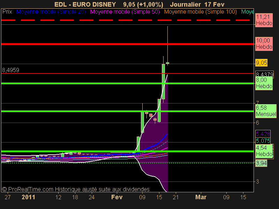The image size is (279, 209).
Task: Click the chart title EDL - EURO DISNEY
Action: (x=85, y=4)
